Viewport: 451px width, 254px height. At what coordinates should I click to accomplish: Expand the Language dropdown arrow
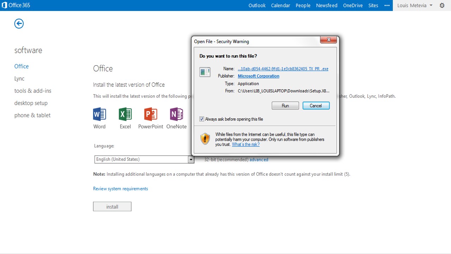click(x=191, y=159)
